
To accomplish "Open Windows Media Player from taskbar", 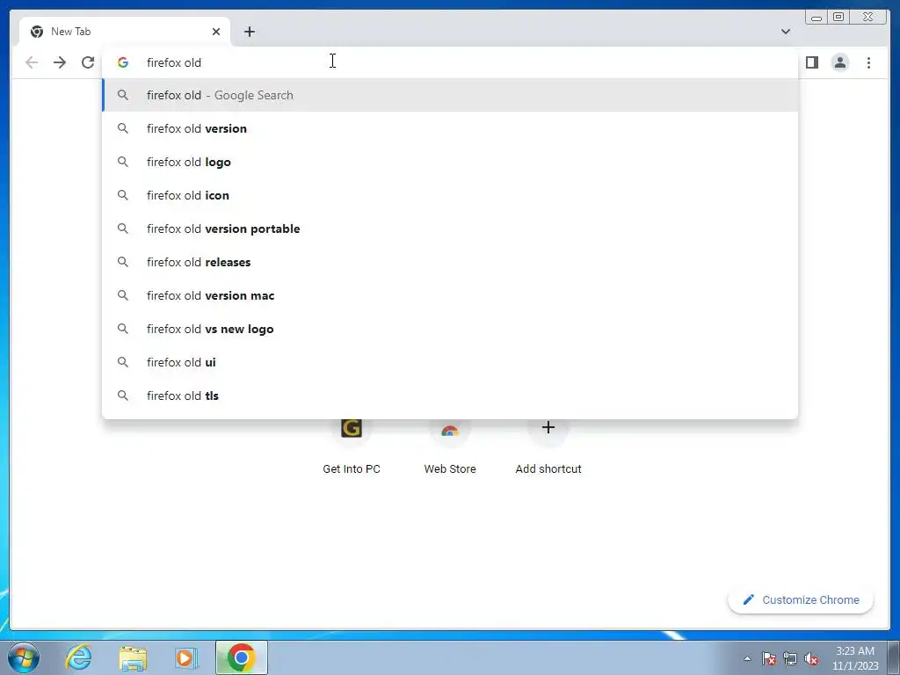I will click(185, 657).
